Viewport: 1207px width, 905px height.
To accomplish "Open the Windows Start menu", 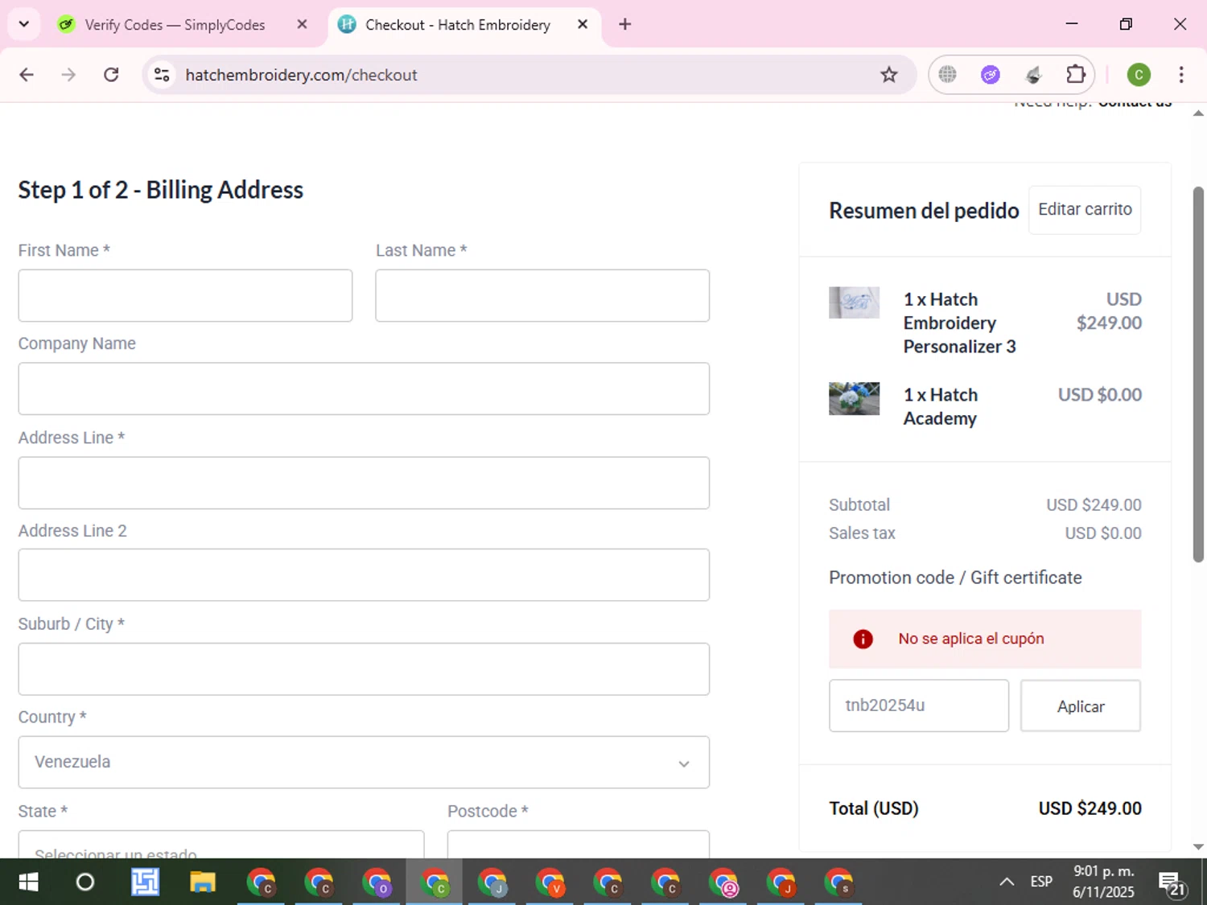I will pos(28,882).
